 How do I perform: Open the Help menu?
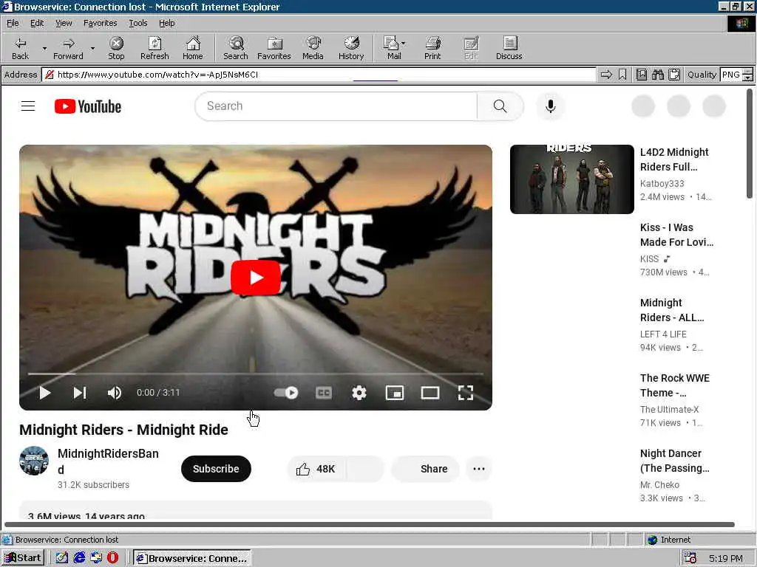(x=166, y=23)
